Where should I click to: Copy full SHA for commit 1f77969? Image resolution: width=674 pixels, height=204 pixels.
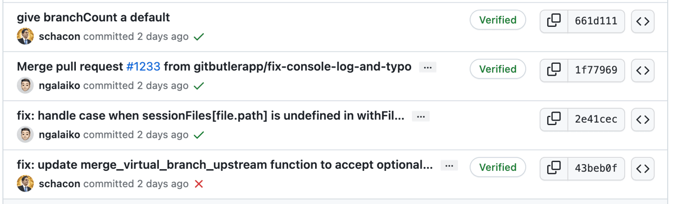[554, 70]
